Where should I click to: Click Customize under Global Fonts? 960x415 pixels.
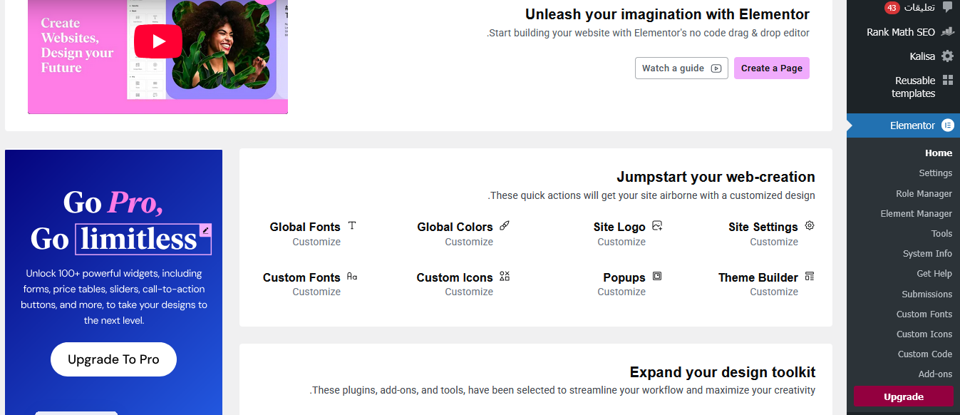(316, 242)
